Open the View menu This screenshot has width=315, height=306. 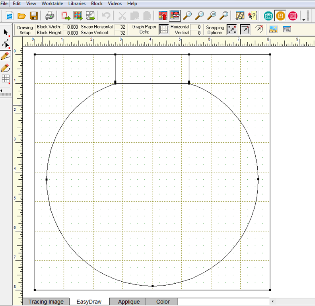(x=31, y=4)
